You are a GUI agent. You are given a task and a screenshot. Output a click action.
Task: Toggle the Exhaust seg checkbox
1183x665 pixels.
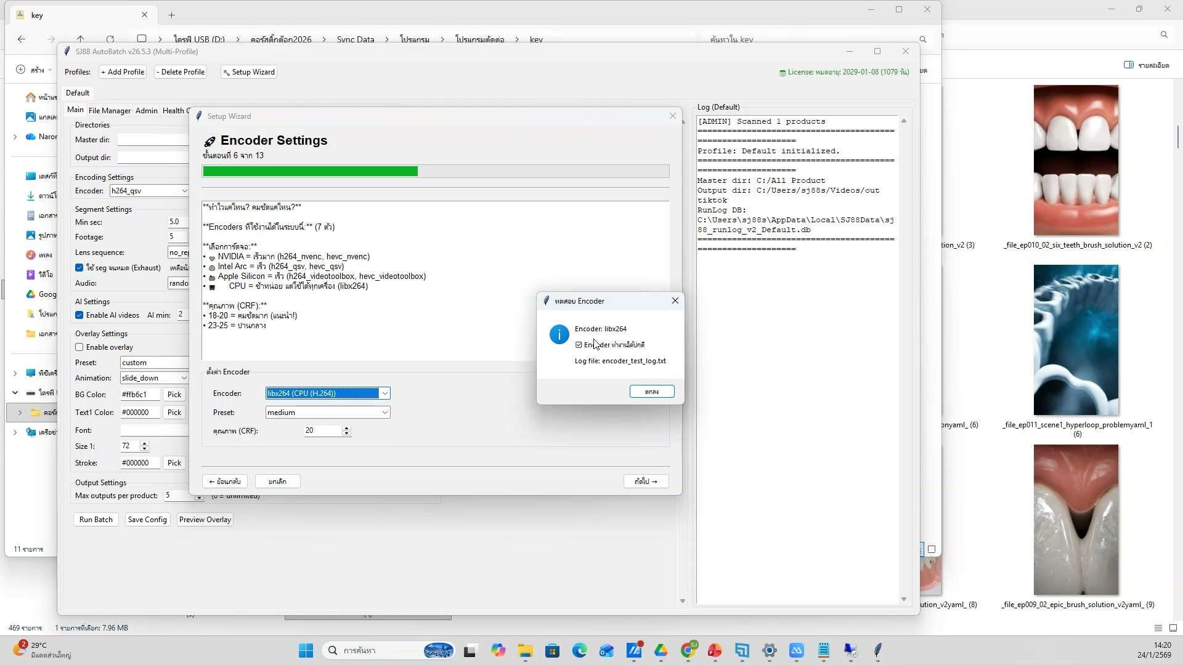click(x=79, y=268)
